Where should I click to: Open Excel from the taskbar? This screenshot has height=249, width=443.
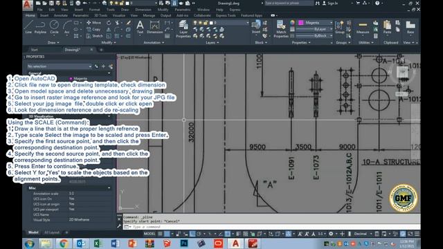98,243
